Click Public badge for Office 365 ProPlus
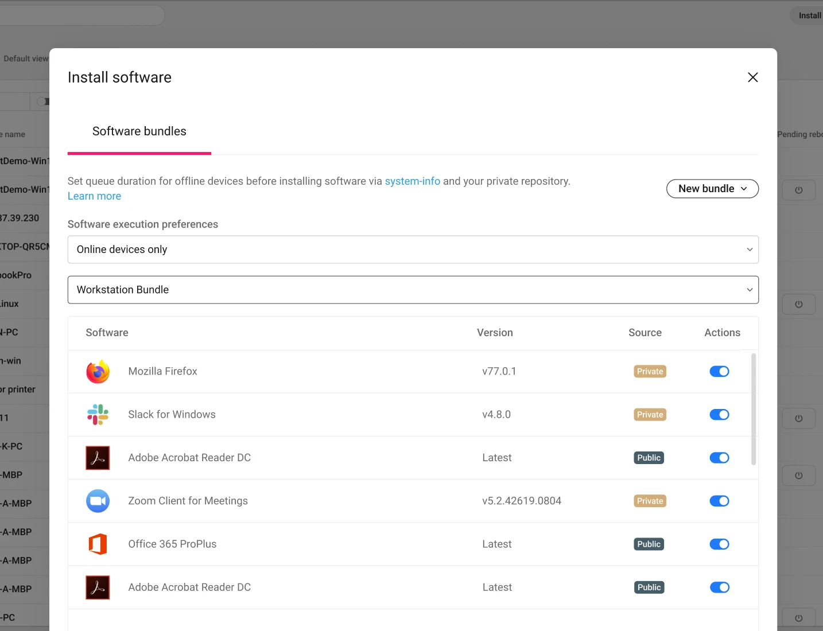This screenshot has height=631, width=823. click(649, 544)
